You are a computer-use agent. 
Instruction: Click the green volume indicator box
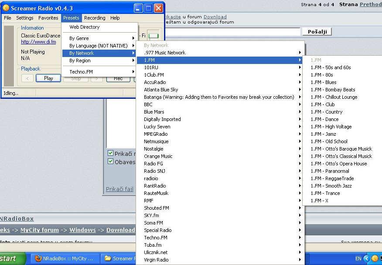point(153,36)
